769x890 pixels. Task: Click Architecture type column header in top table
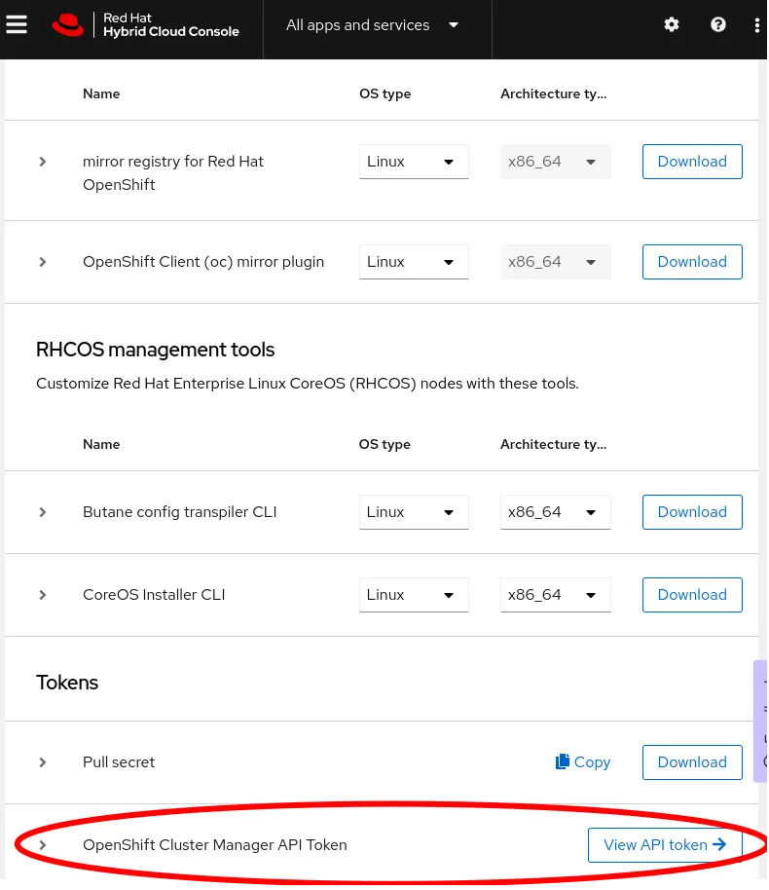[x=553, y=93]
